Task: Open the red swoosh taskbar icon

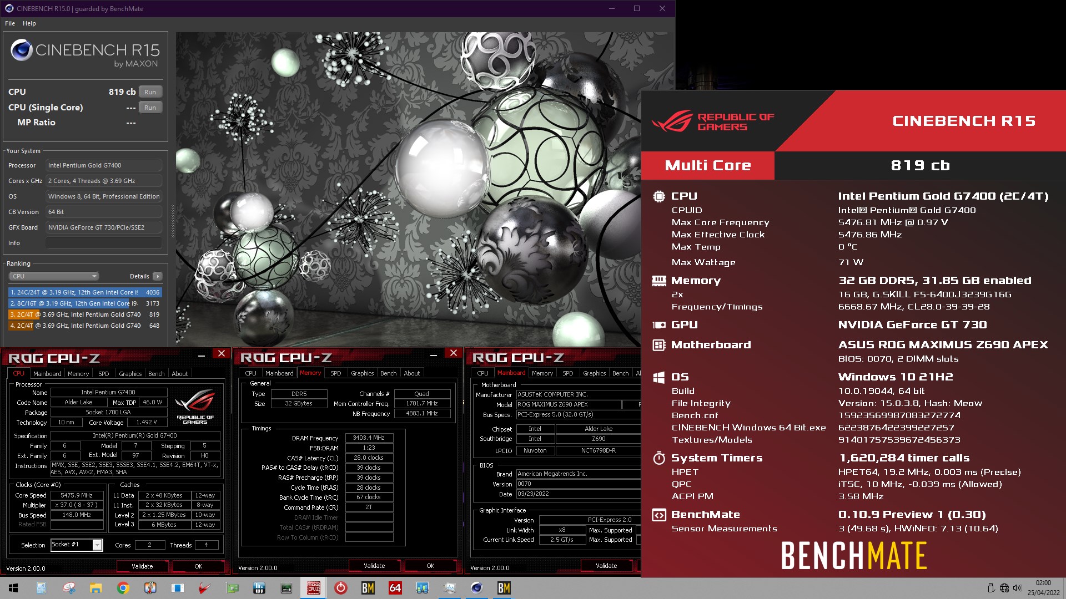Action: (x=205, y=588)
